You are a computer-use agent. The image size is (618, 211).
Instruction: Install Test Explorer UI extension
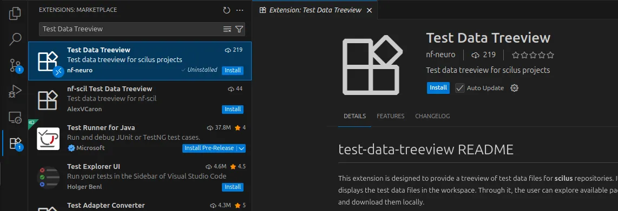pos(233,187)
